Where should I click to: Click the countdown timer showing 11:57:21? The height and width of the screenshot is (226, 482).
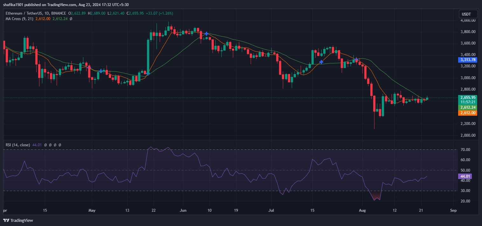tap(468, 102)
